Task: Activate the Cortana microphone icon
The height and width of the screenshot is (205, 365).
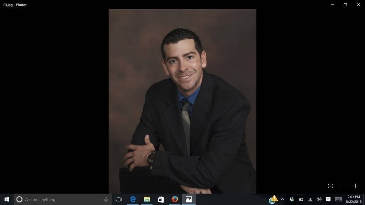Action: click(x=106, y=199)
